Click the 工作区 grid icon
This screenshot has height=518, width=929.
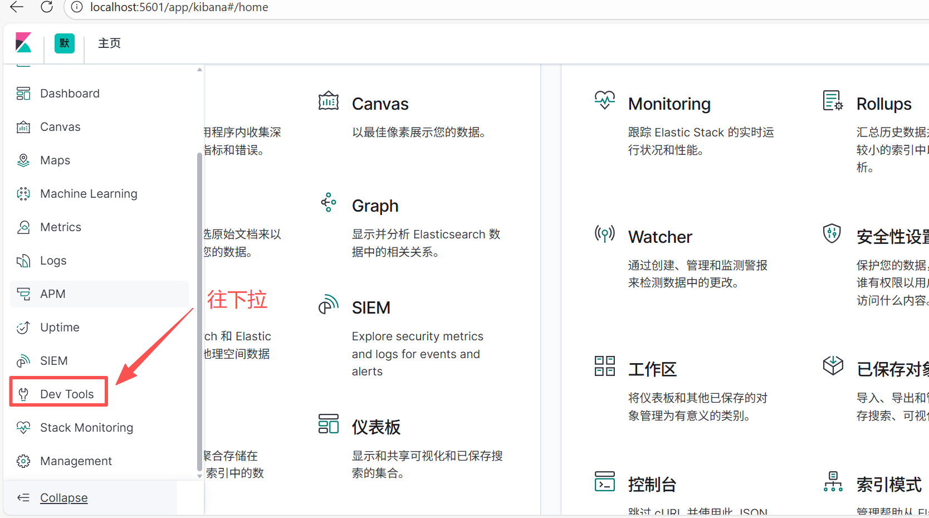coord(605,366)
